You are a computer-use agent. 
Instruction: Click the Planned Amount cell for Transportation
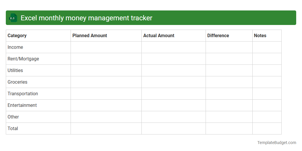coord(106,94)
